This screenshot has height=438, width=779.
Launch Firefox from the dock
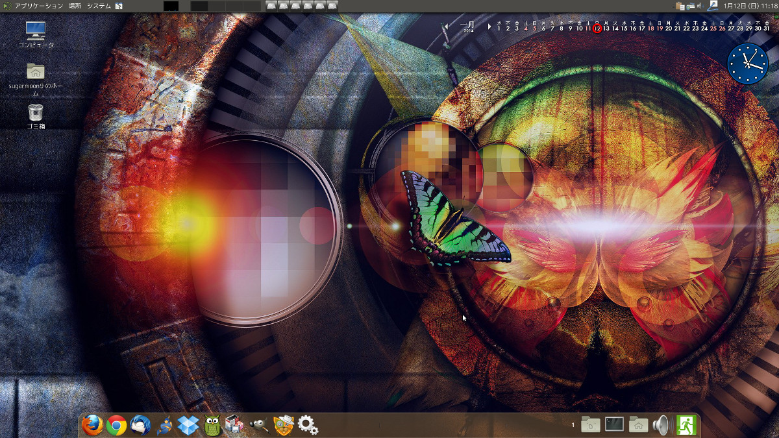coord(92,425)
